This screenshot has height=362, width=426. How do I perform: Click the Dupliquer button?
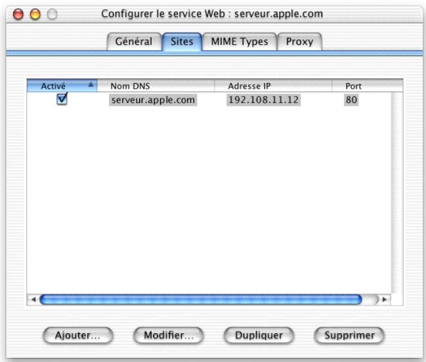[x=259, y=335]
